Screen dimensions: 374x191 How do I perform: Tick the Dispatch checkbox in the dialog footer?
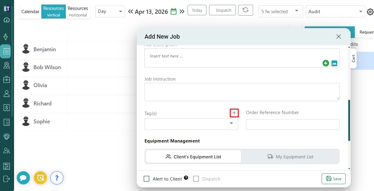pyautogui.click(x=196, y=179)
